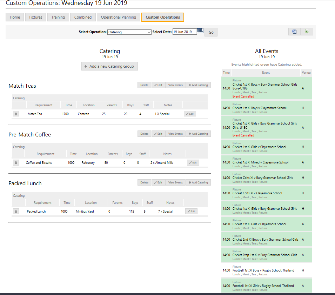Switch to the Operational Planning tab
335x295 pixels.
click(x=118, y=17)
